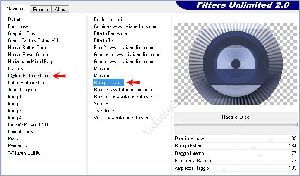
Task: Select the Pixelate category
Action: tap(16, 139)
